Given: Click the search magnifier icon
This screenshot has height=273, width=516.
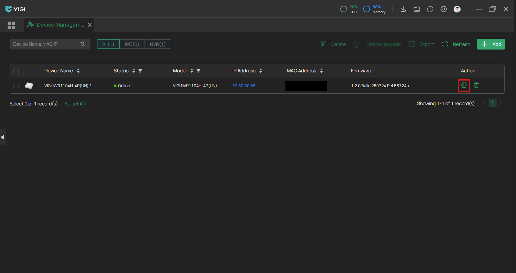Looking at the screenshot, I should tap(83, 44).
